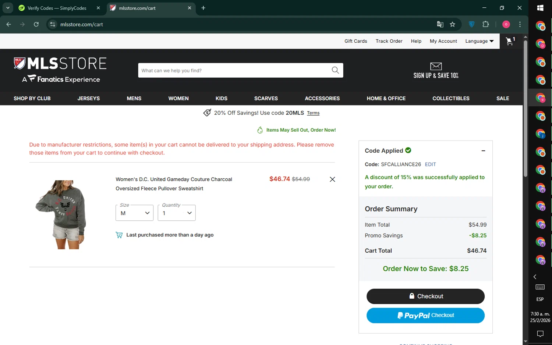Screen dimensions: 552x345
Task: Click the address bar URL mlsstore.com/cart
Action: pyautogui.click(x=82, y=24)
